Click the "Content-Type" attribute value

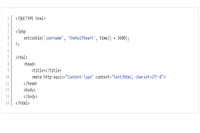(79, 77)
